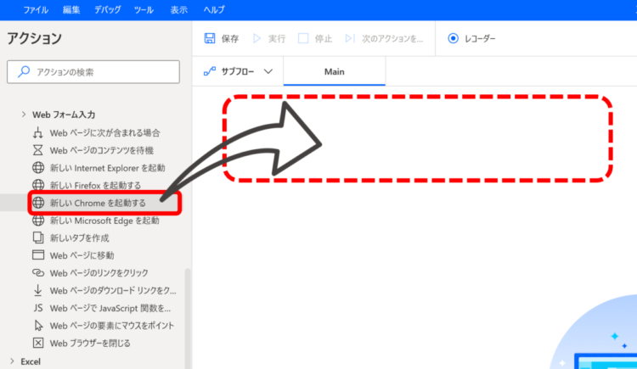Select 新しい Firefox を起動する text
This screenshot has width=637, height=369.
point(95,186)
